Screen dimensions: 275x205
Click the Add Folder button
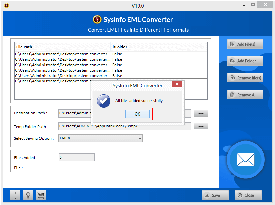coord(245,61)
